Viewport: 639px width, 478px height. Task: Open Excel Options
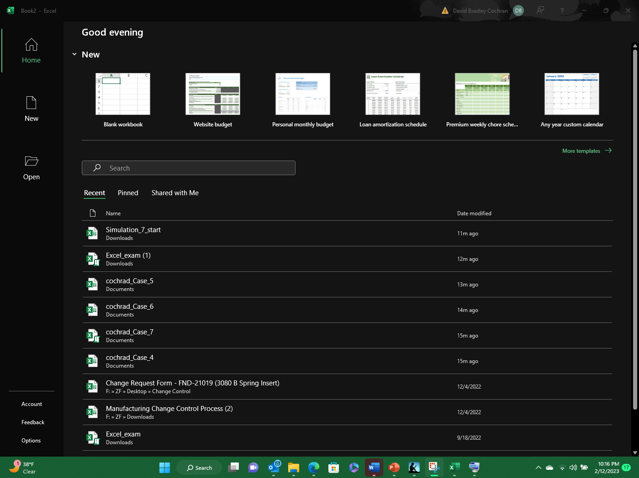(x=31, y=440)
